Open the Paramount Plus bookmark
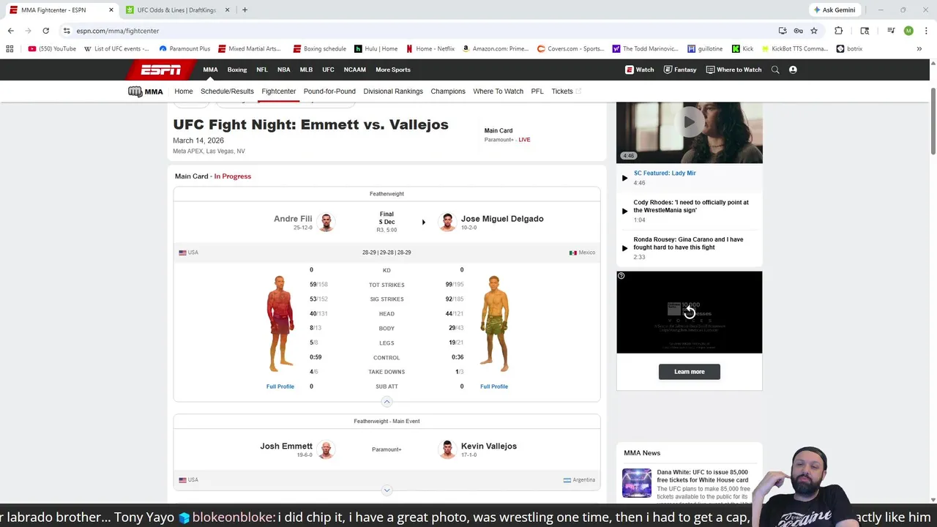937x527 pixels. pos(184,49)
